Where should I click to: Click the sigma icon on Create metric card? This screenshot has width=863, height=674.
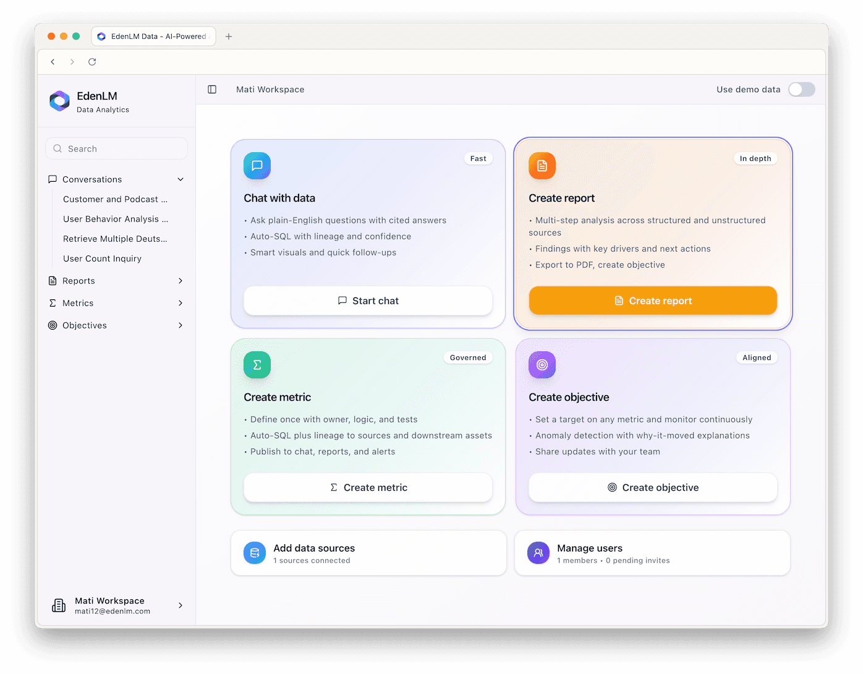click(x=257, y=365)
